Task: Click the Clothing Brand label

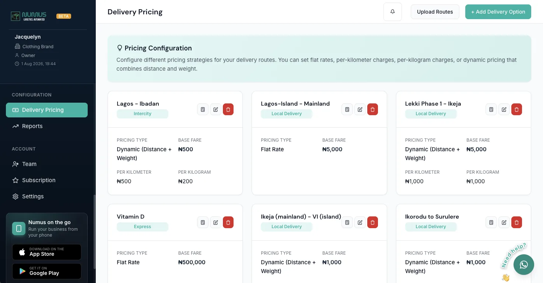Action: (38, 47)
